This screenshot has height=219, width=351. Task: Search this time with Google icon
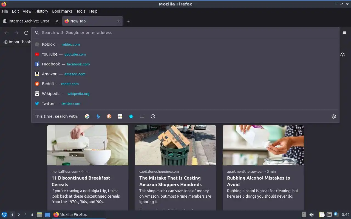(x=87, y=116)
